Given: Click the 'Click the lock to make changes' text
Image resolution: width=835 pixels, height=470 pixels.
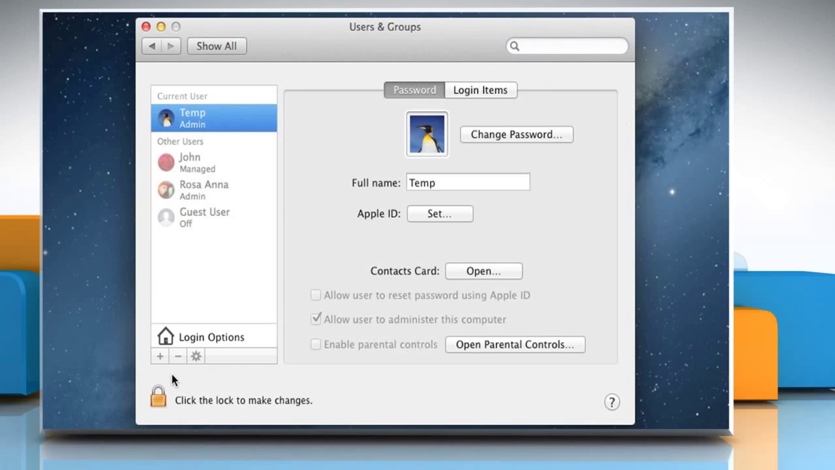Looking at the screenshot, I should 243,400.
